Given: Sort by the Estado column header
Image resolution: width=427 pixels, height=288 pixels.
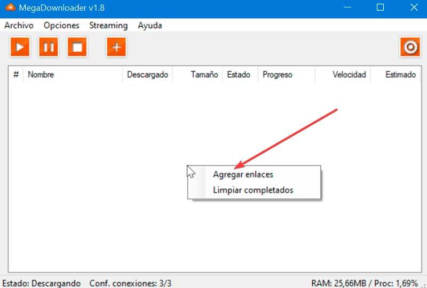Looking at the screenshot, I should [240, 74].
